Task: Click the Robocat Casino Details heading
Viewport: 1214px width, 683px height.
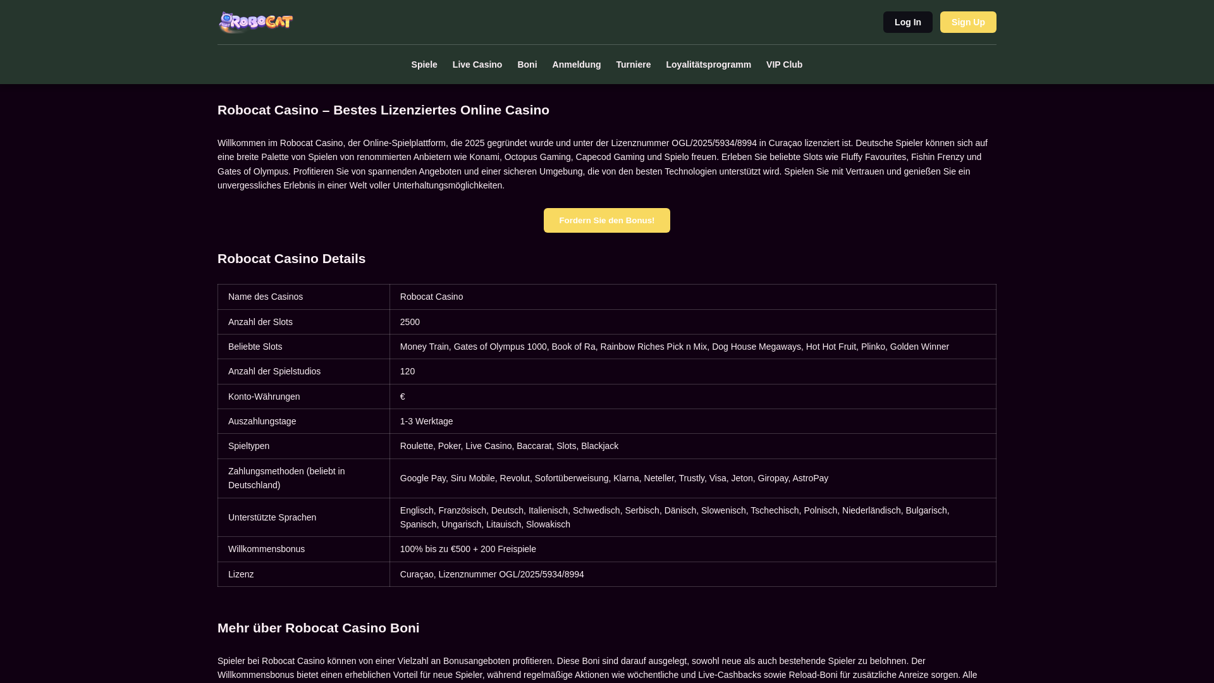Action: [x=291, y=259]
